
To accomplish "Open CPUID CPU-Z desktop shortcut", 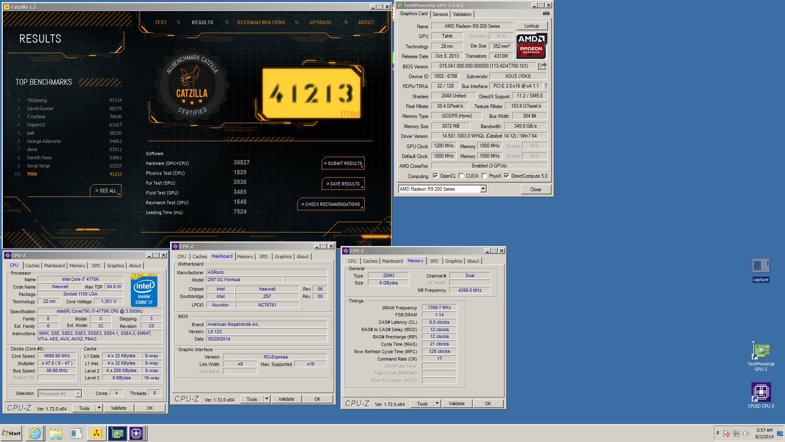I will pos(761,395).
